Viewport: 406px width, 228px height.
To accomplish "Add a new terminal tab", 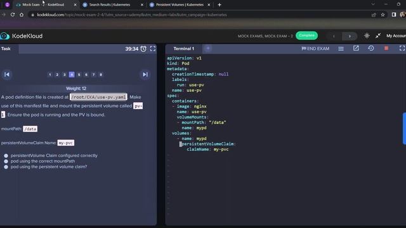I will point(208,48).
